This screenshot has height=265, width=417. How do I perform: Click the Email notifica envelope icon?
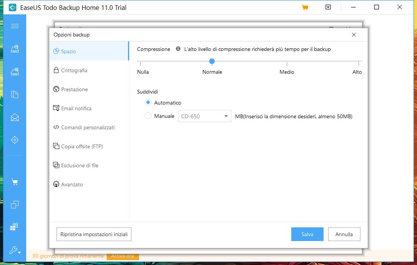[56, 108]
